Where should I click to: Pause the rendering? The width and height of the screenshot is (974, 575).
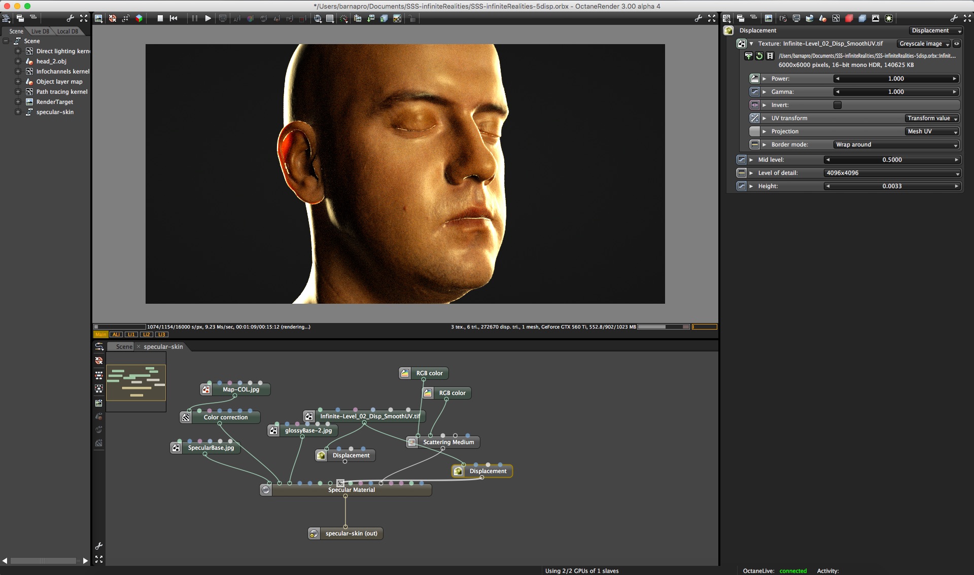tap(194, 18)
